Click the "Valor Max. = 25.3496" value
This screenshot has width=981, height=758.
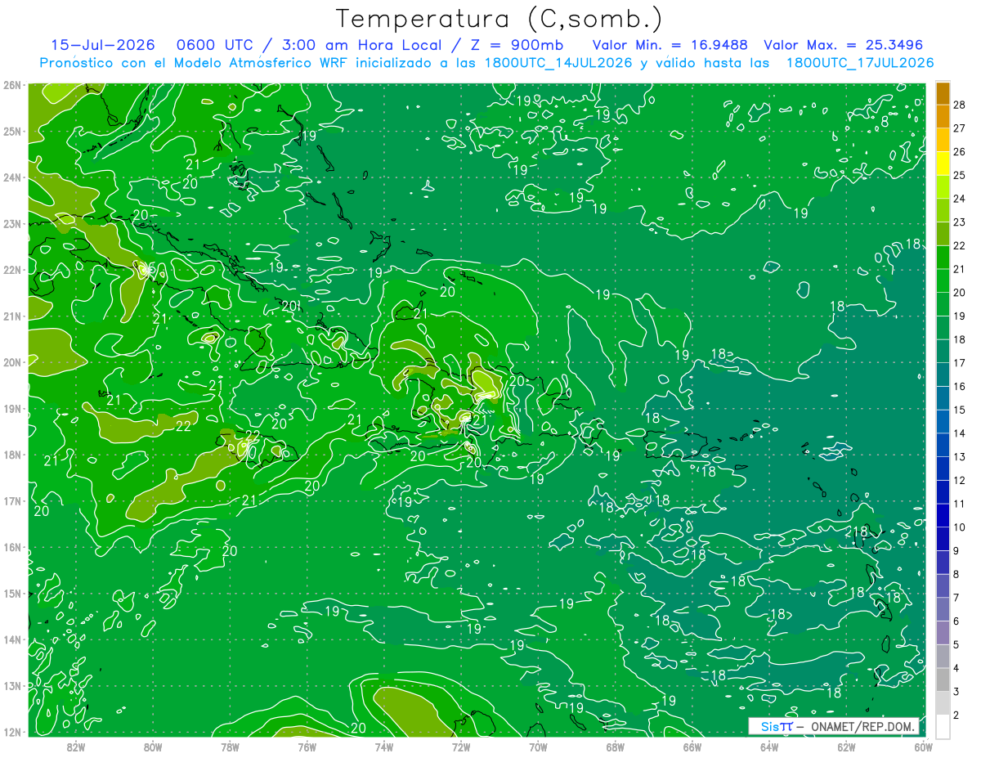point(843,45)
